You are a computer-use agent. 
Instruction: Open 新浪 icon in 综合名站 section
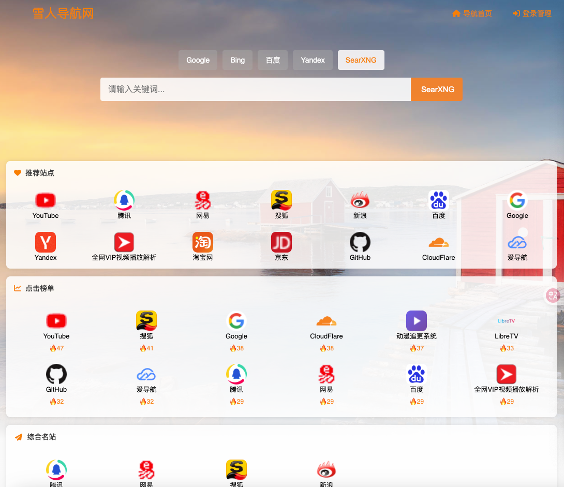click(x=326, y=470)
